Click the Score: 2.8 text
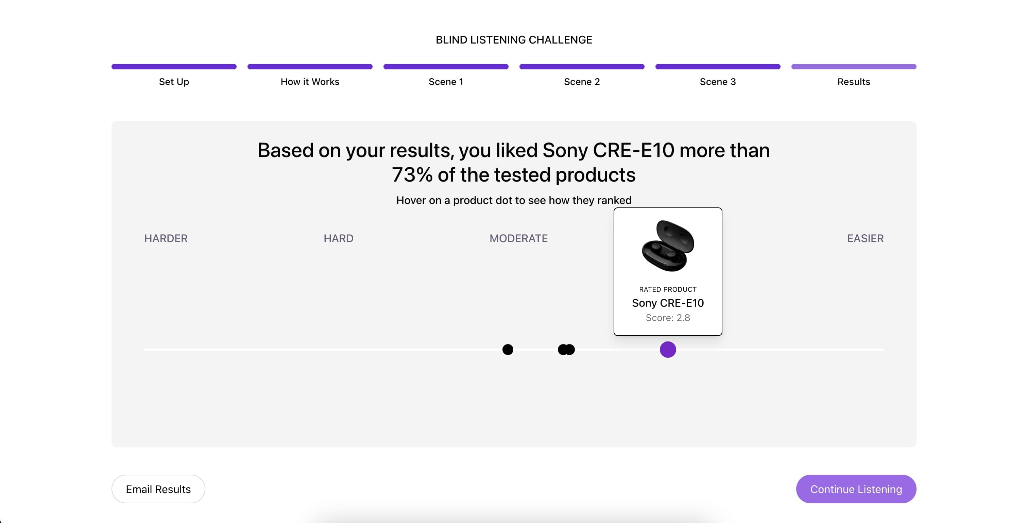This screenshot has width=1026, height=523. 668,318
